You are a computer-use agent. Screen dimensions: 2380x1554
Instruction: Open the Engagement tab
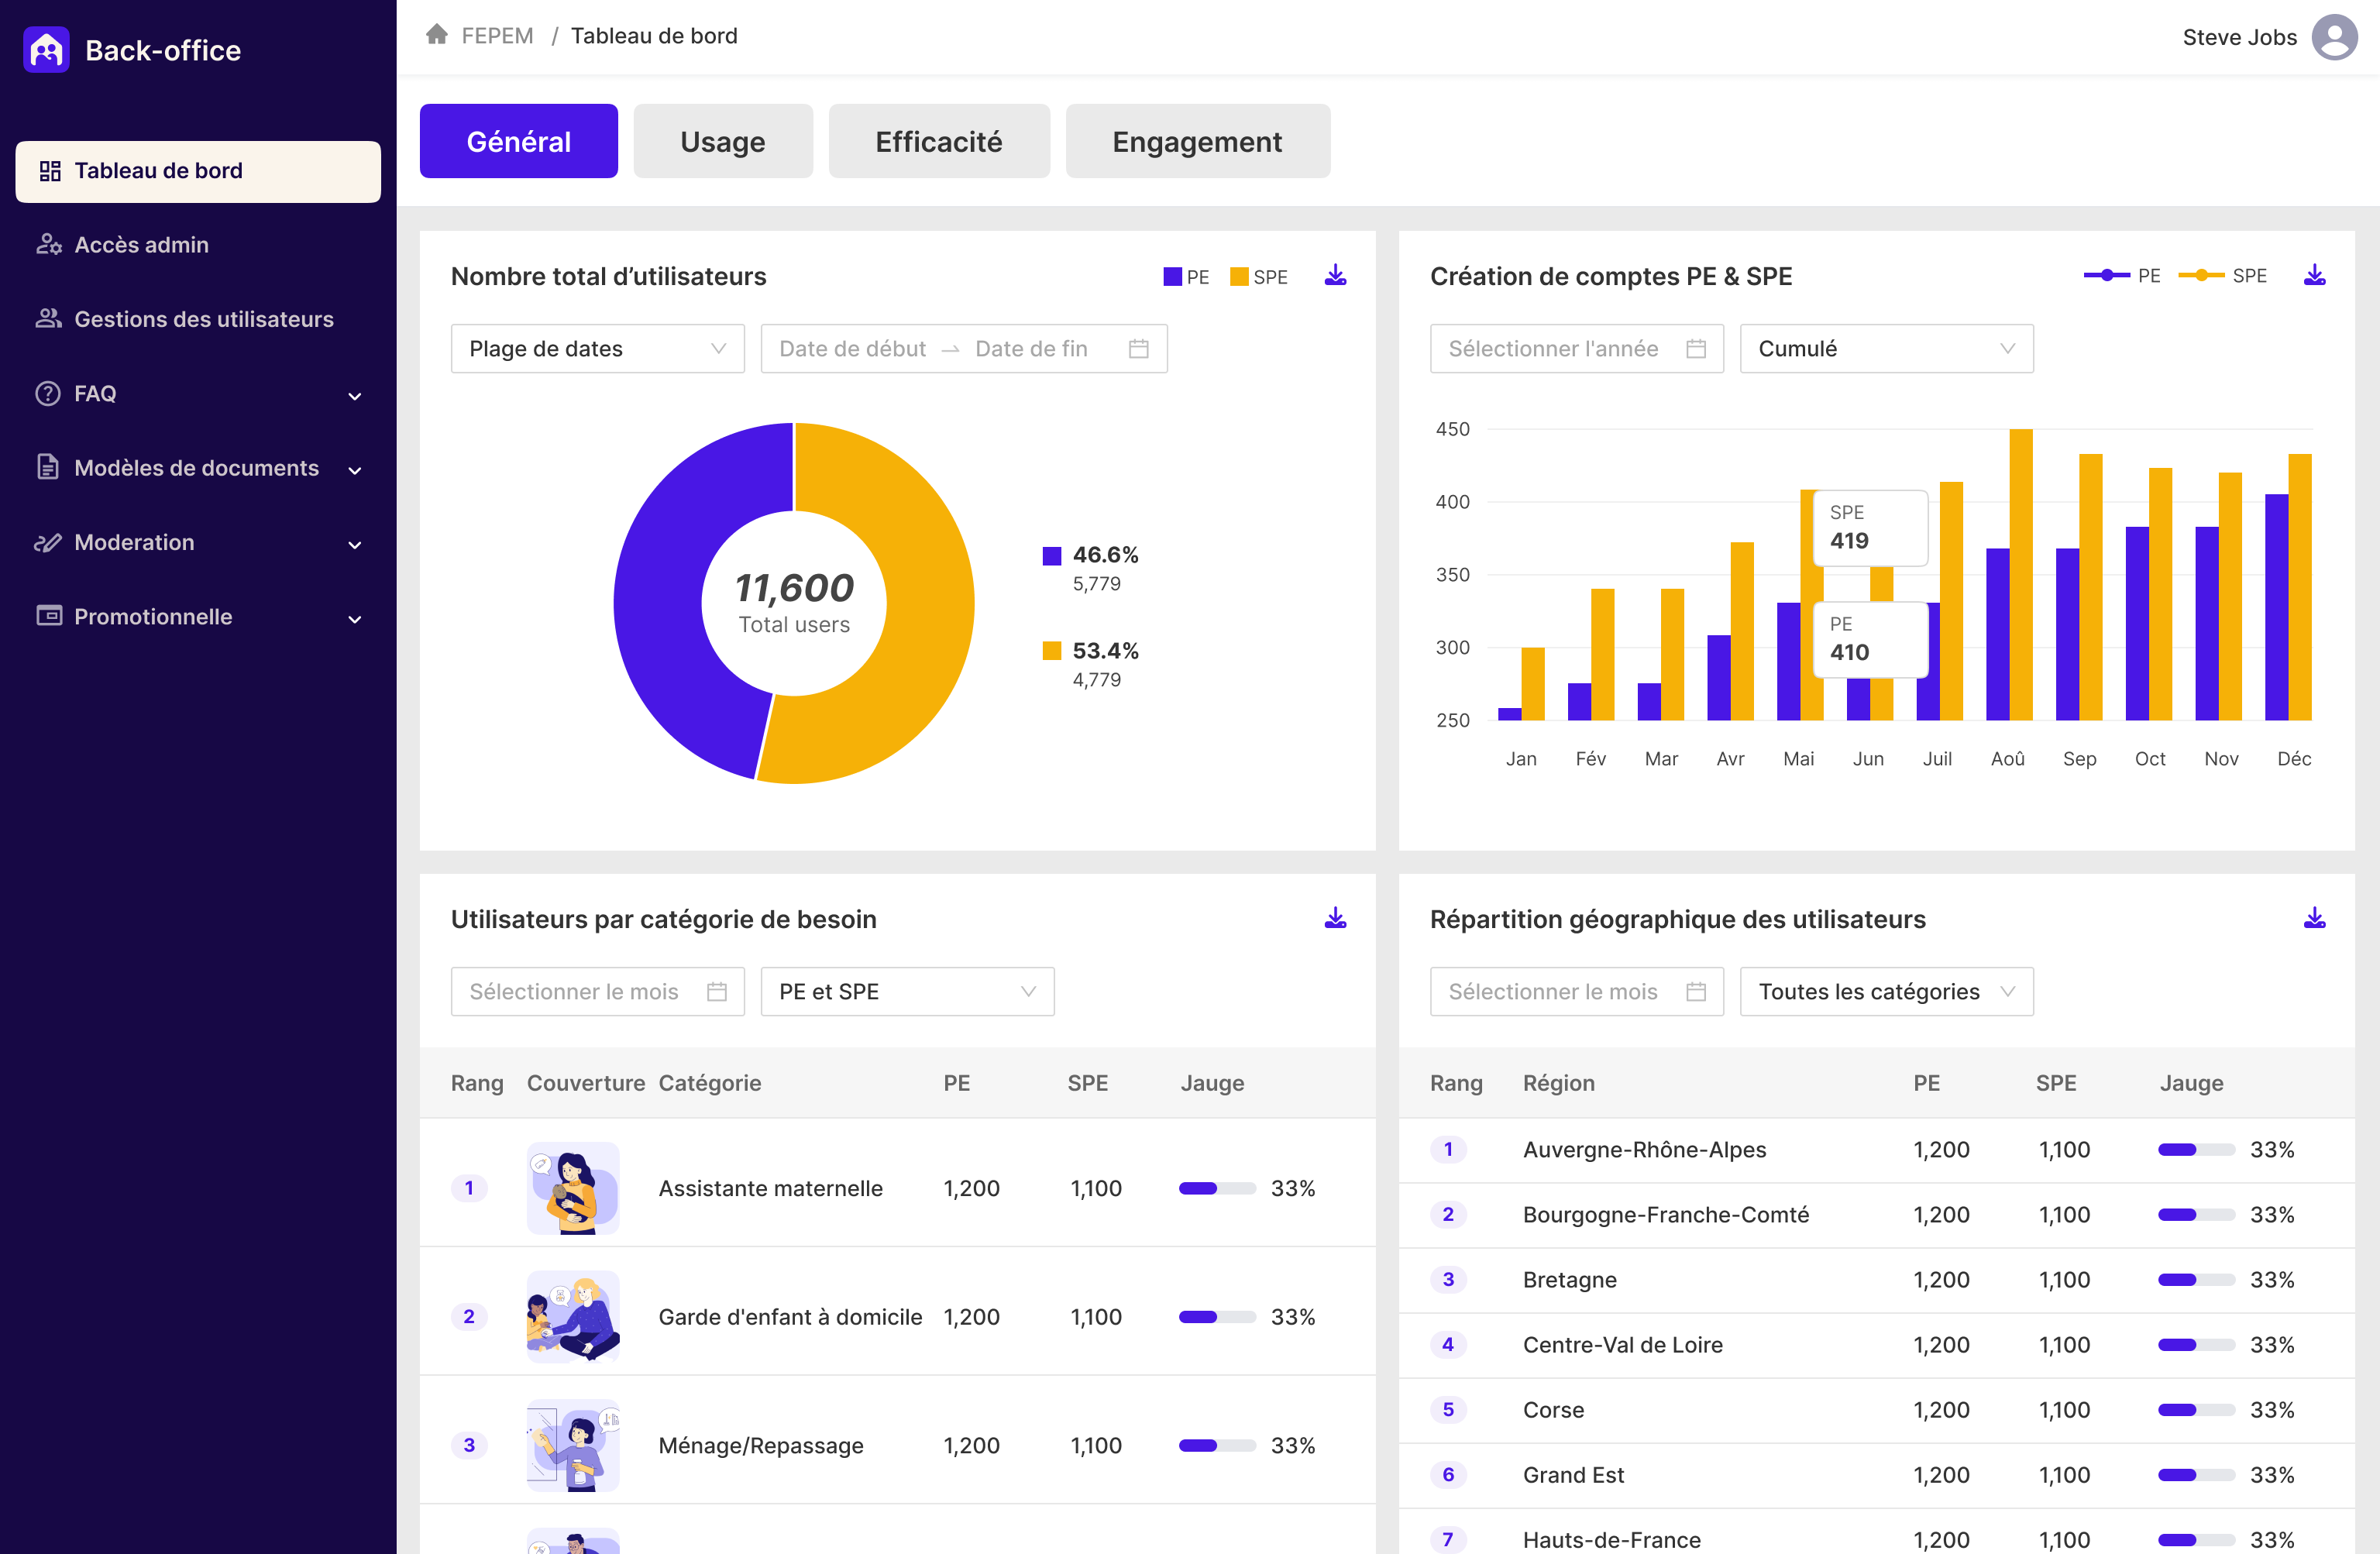[x=1197, y=141]
